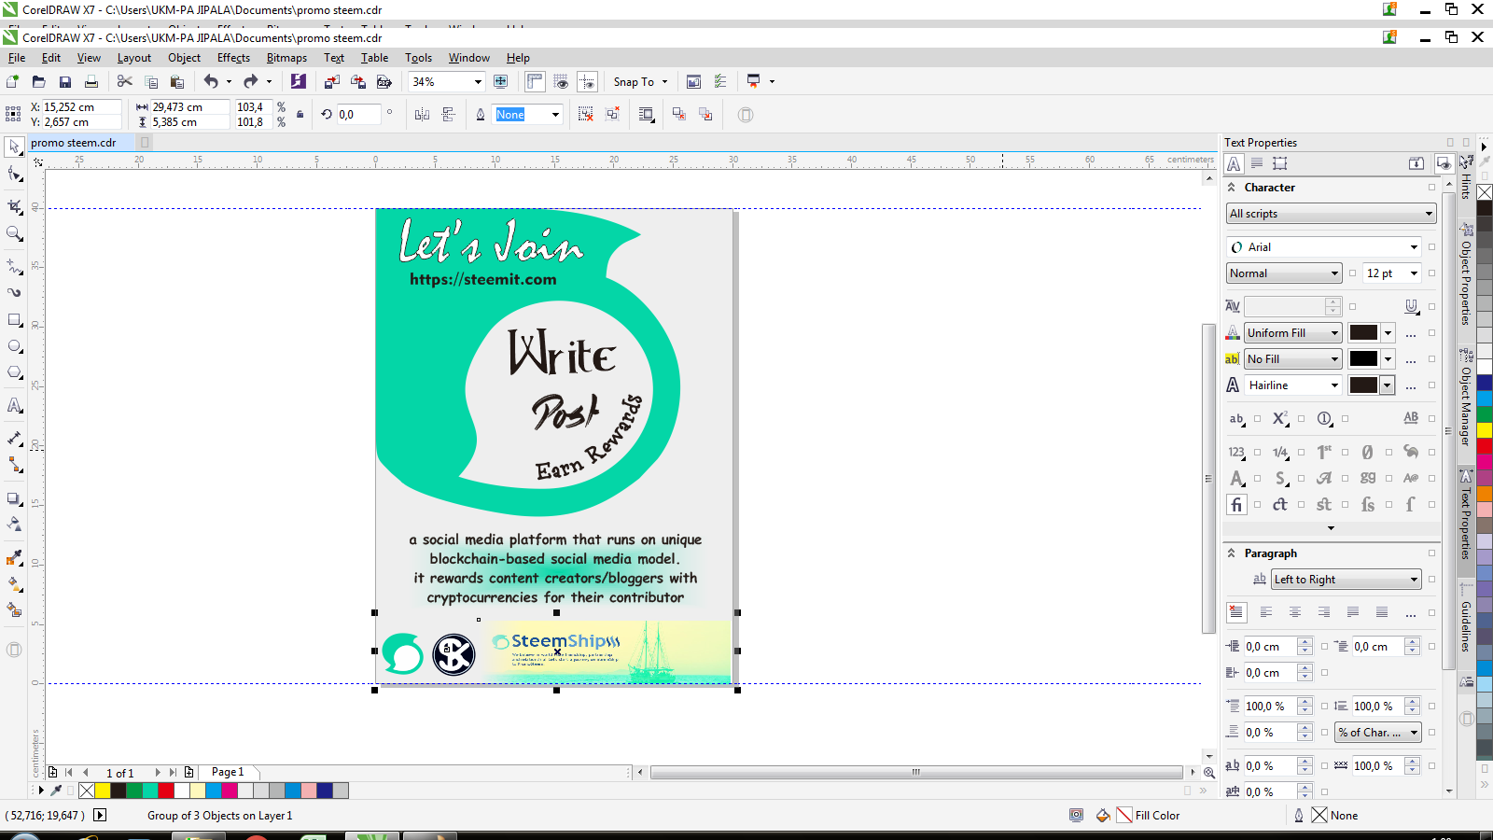Redo the last undone action
This screenshot has width=1493, height=840.
[250, 82]
